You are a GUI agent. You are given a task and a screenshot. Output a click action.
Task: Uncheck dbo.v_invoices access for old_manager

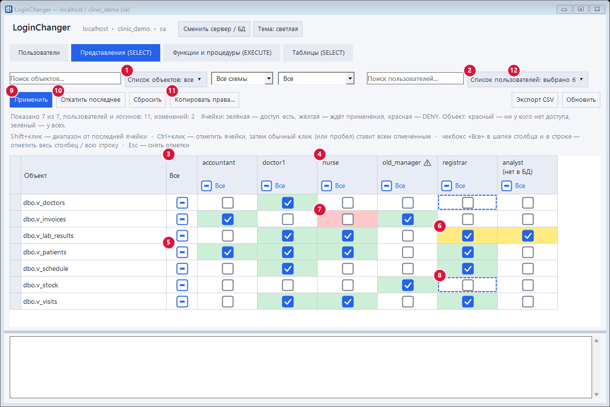(x=408, y=219)
